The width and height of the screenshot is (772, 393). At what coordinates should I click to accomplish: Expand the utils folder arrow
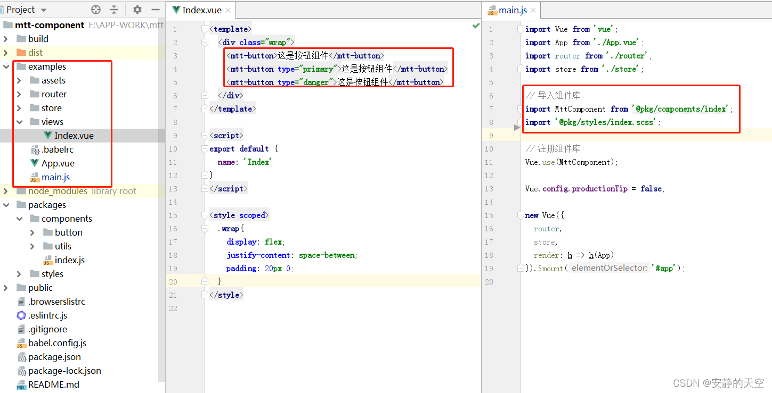pos(32,246)
